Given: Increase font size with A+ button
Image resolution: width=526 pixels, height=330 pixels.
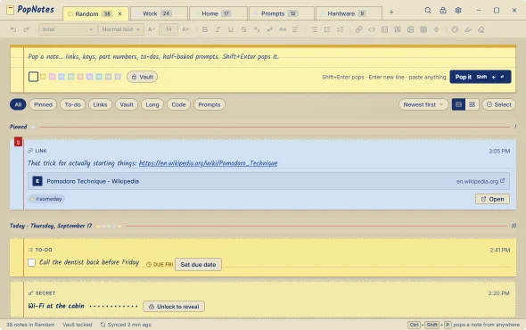Looking at the screenshot, I should click(185, 29).
